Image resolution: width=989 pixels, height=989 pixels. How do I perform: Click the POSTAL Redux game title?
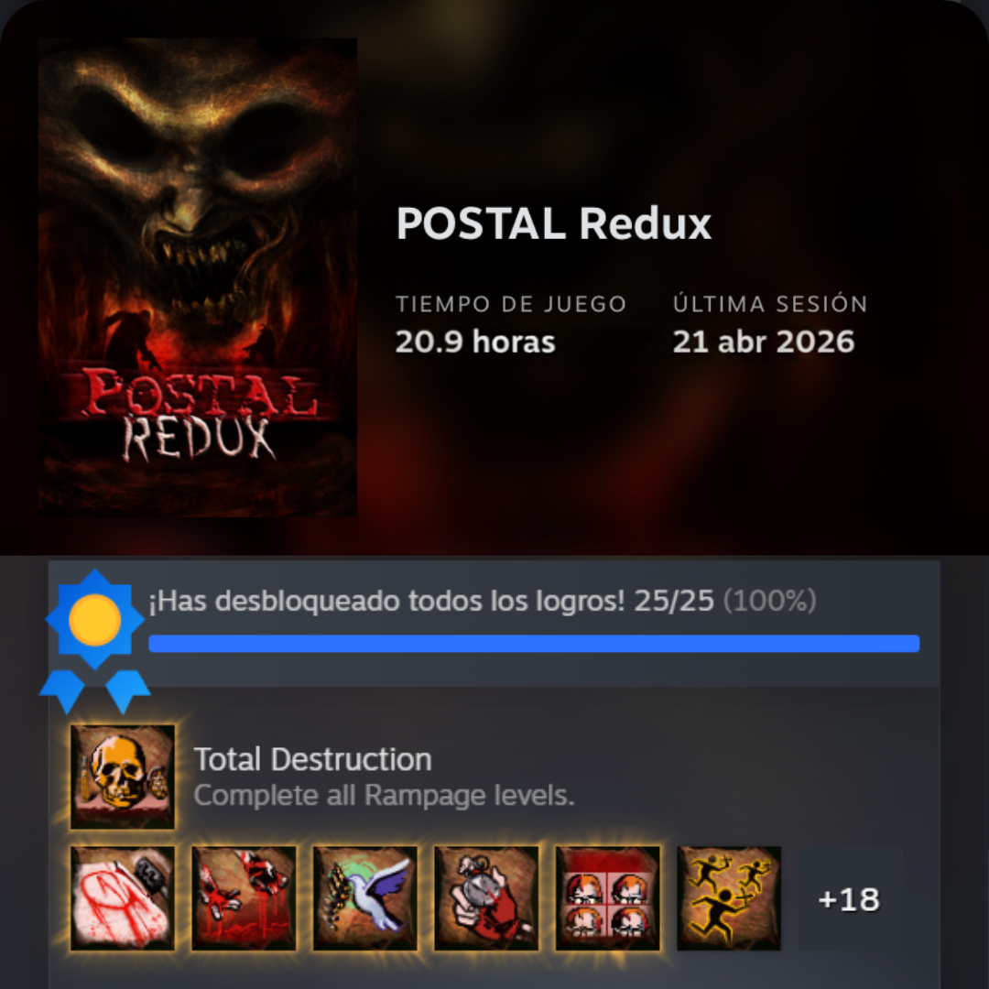click(553, 223)
